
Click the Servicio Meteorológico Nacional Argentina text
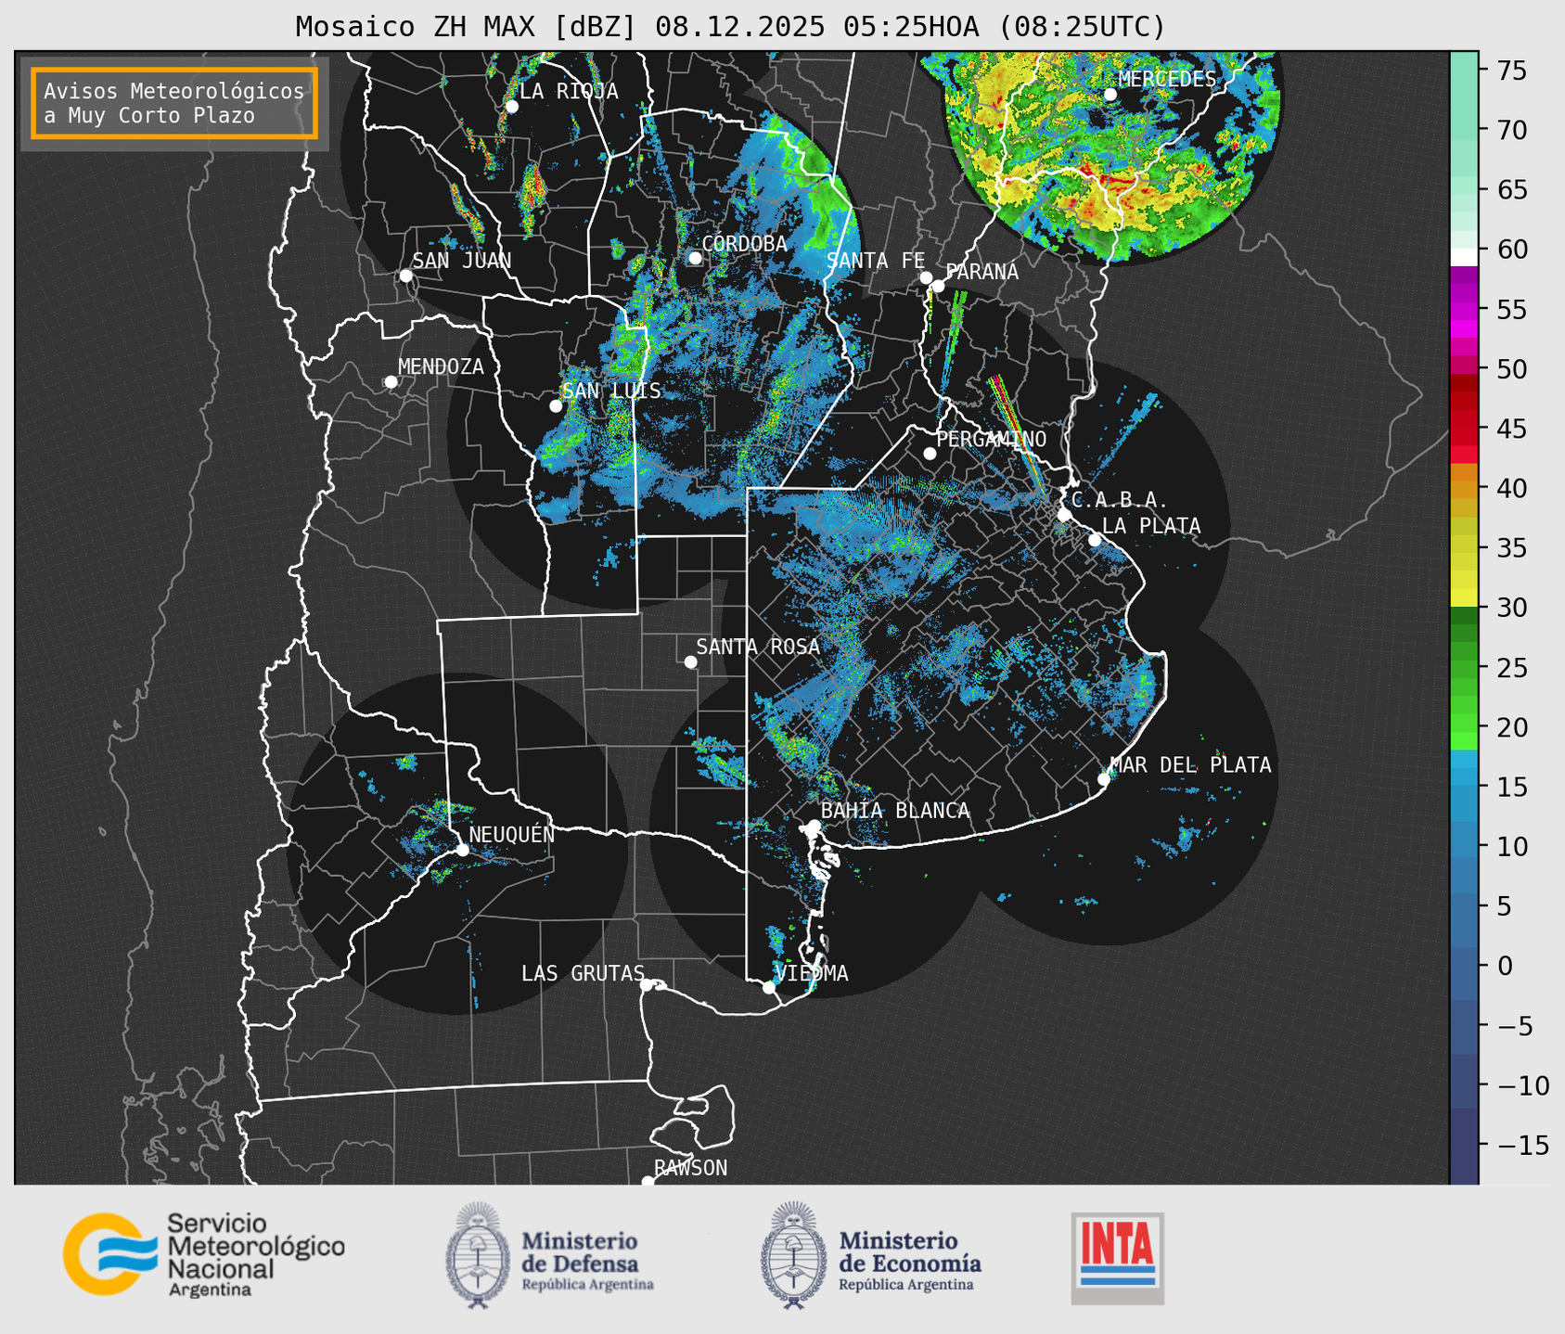coord(256,1255)
